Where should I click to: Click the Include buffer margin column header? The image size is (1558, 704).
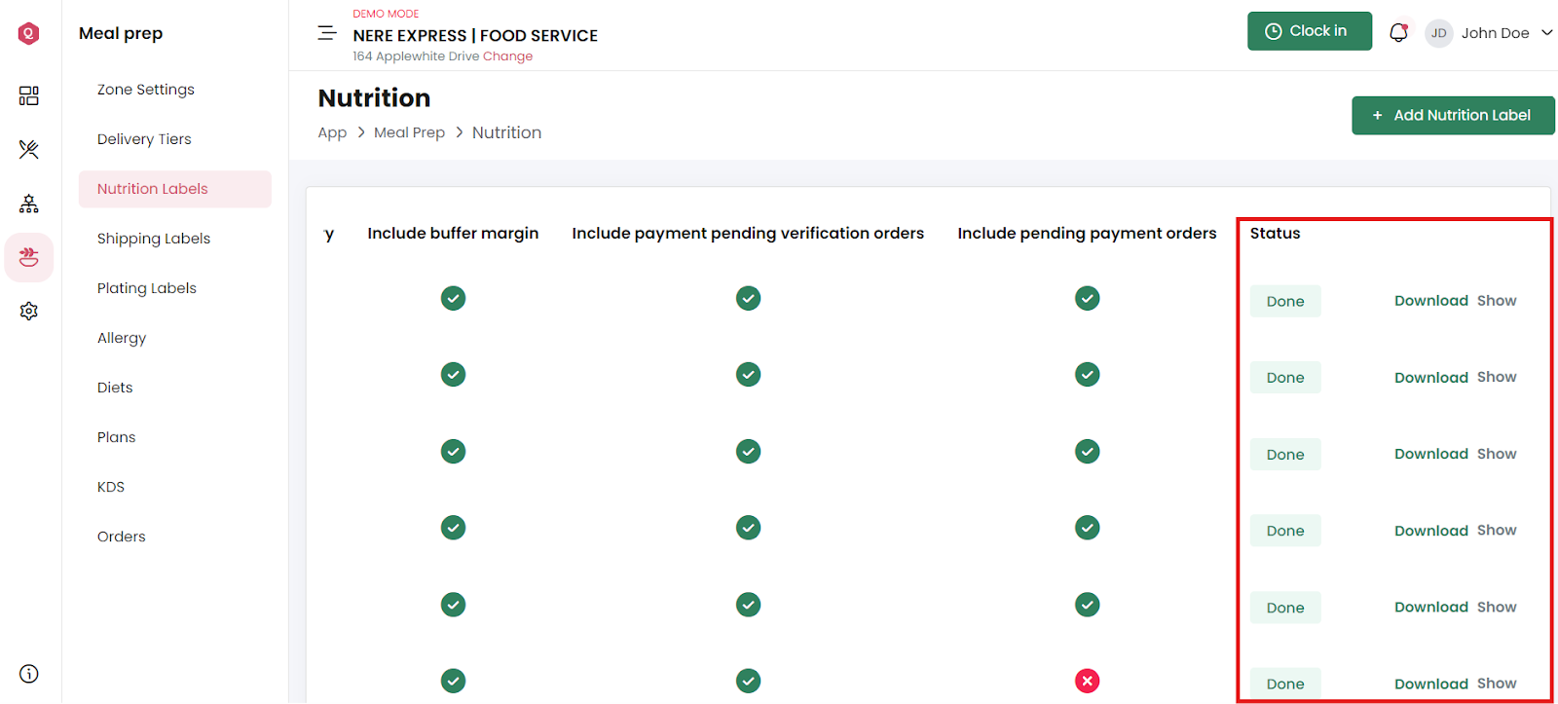click(x=453, y=234)
